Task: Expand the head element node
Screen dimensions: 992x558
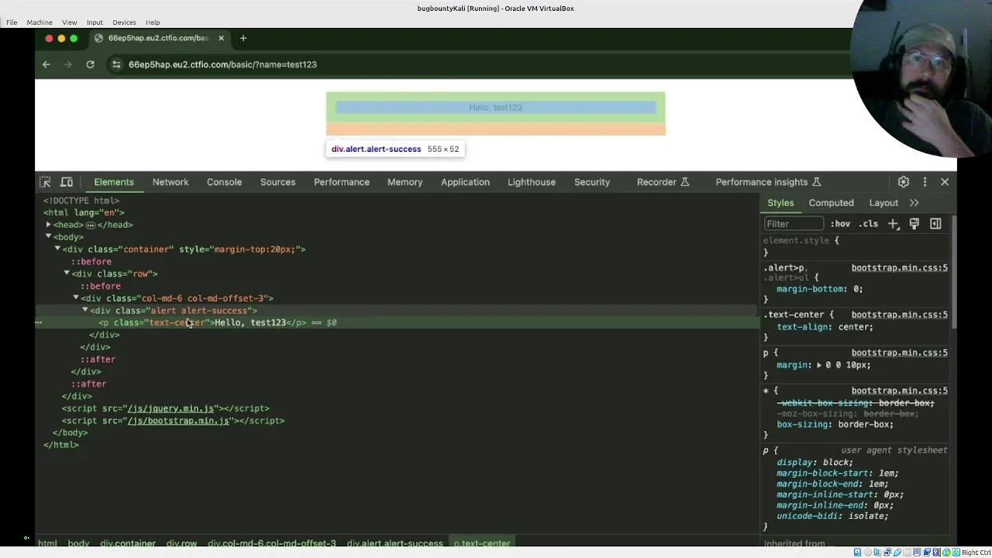Action: coord(48,225)
